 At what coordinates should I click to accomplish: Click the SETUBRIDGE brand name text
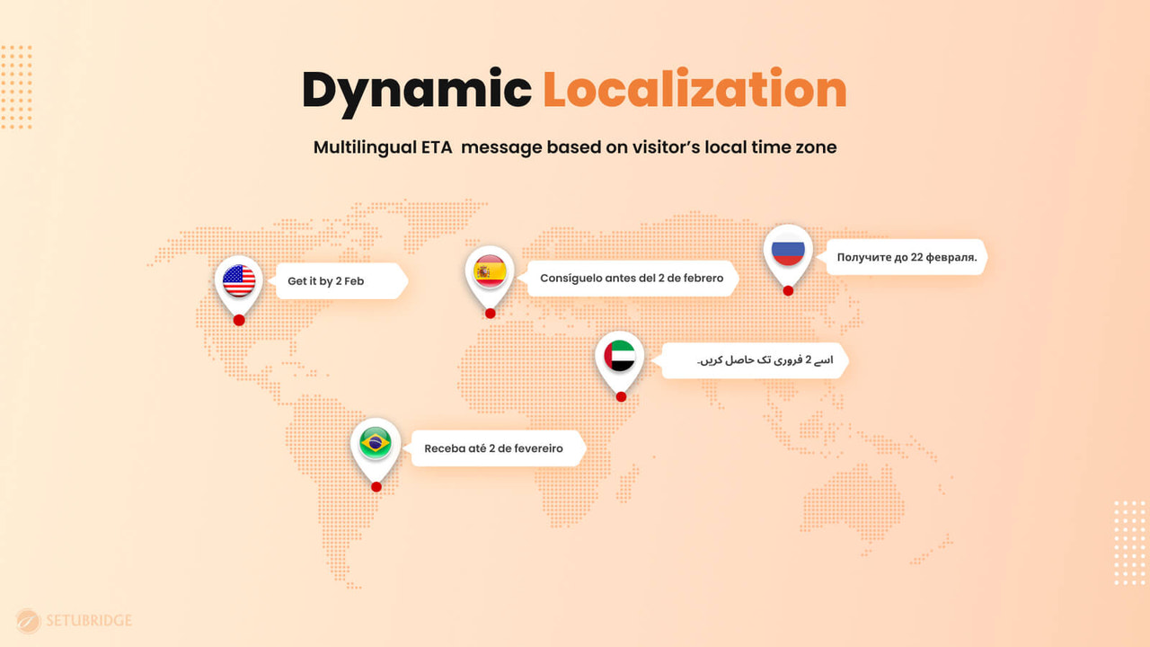[90, 620]
